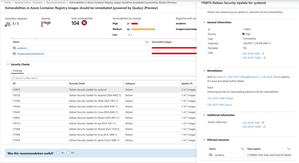Open external link icon beside CVE-2018-1049 under CVEs
This screenshot has height=163, width=299.
[263, 54]
